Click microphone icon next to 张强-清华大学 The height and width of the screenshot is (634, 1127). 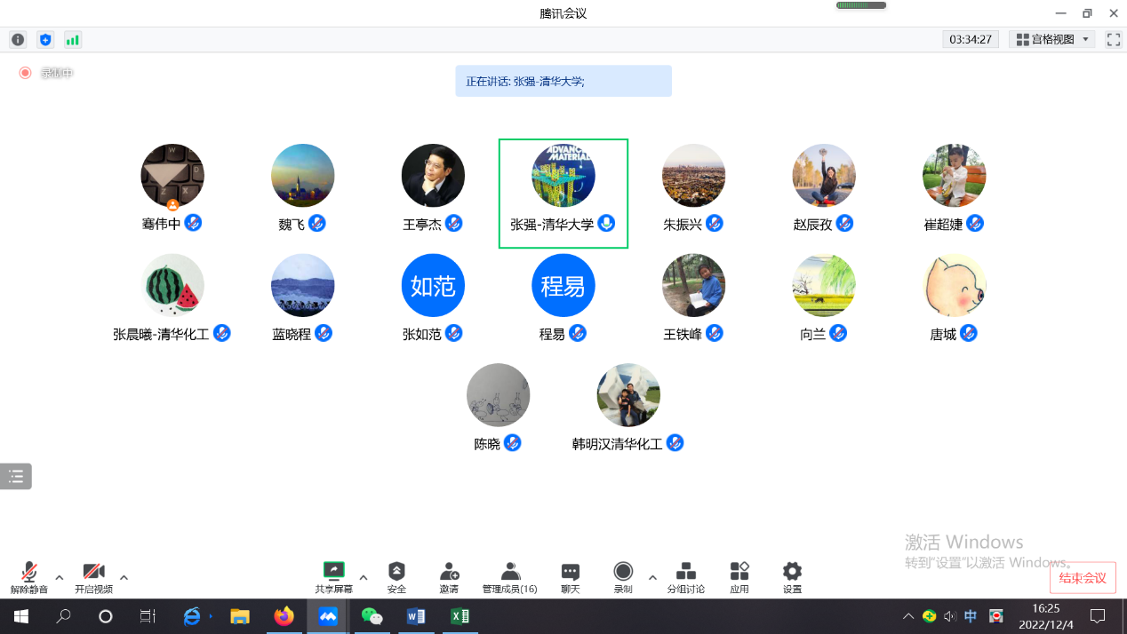point(607,223)
